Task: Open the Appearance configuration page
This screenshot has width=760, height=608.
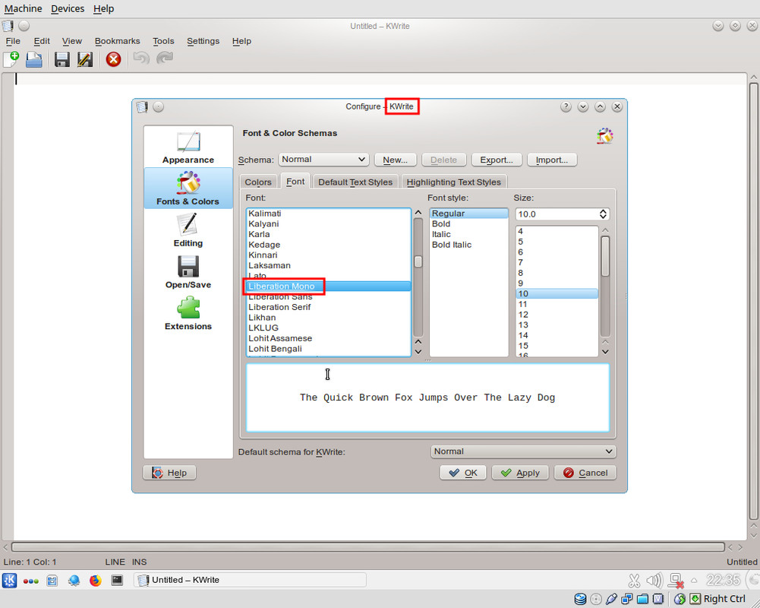Action: [188, 147]
